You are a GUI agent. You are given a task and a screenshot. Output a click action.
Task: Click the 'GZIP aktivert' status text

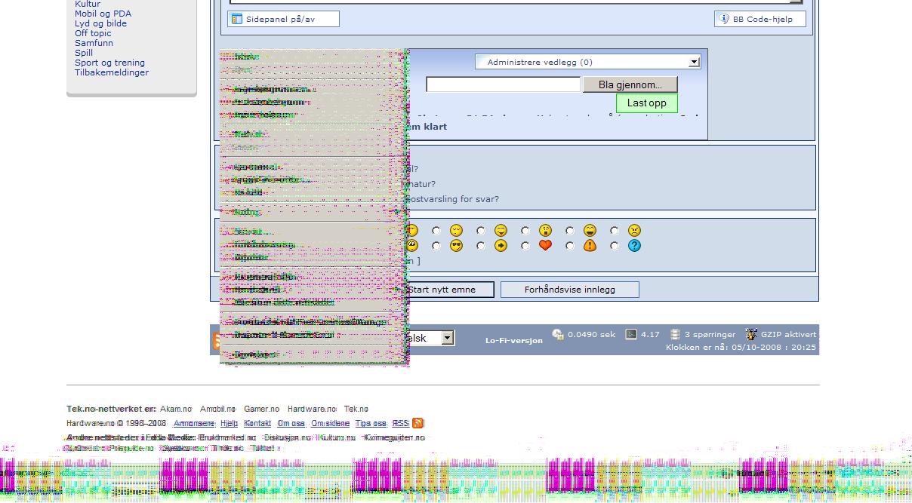[x=788, y=334]
